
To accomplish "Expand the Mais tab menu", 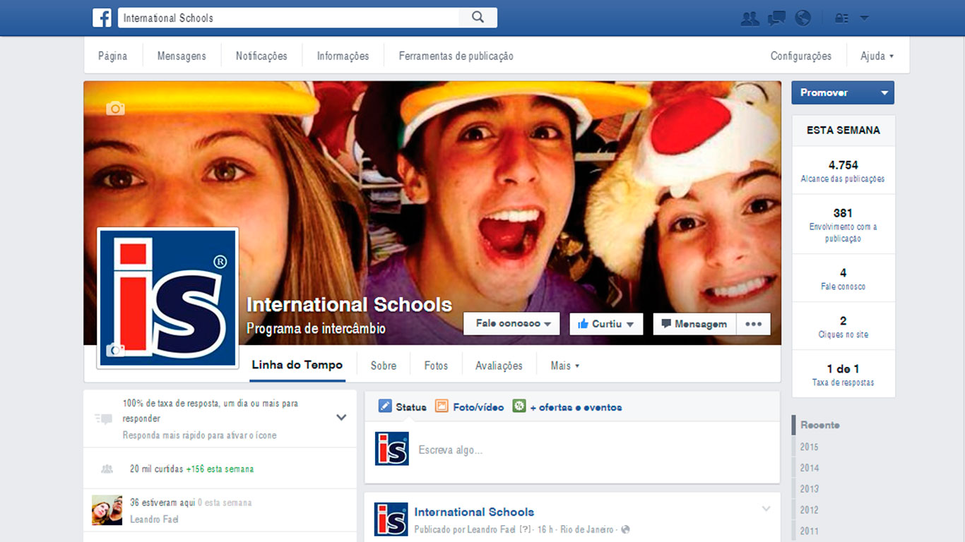I will point(565,366).
